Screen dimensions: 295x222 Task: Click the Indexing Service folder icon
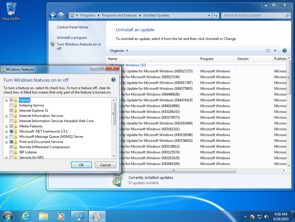(x=15, y=105)
